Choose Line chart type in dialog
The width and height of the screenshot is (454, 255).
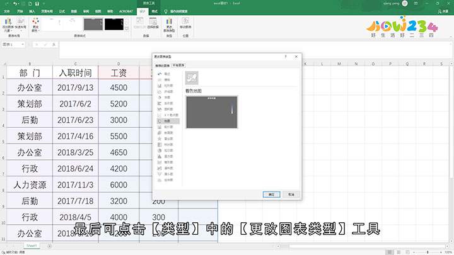tap(168, 92)
